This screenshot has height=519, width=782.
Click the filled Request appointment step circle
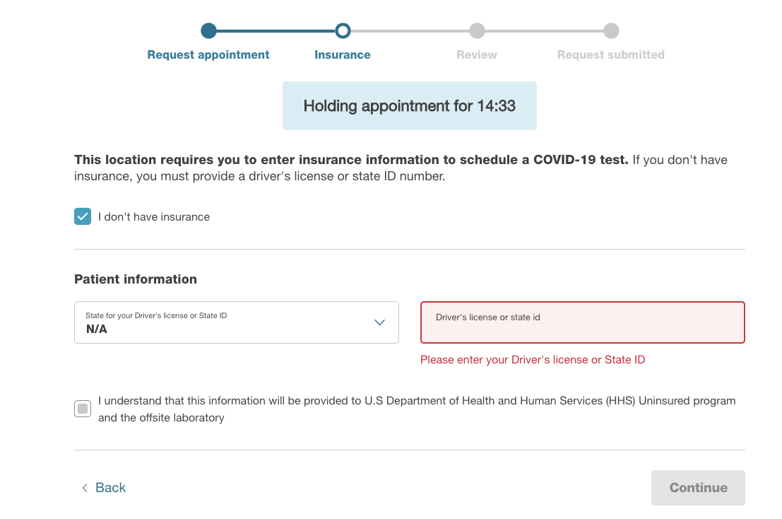(x=208, y=30)
